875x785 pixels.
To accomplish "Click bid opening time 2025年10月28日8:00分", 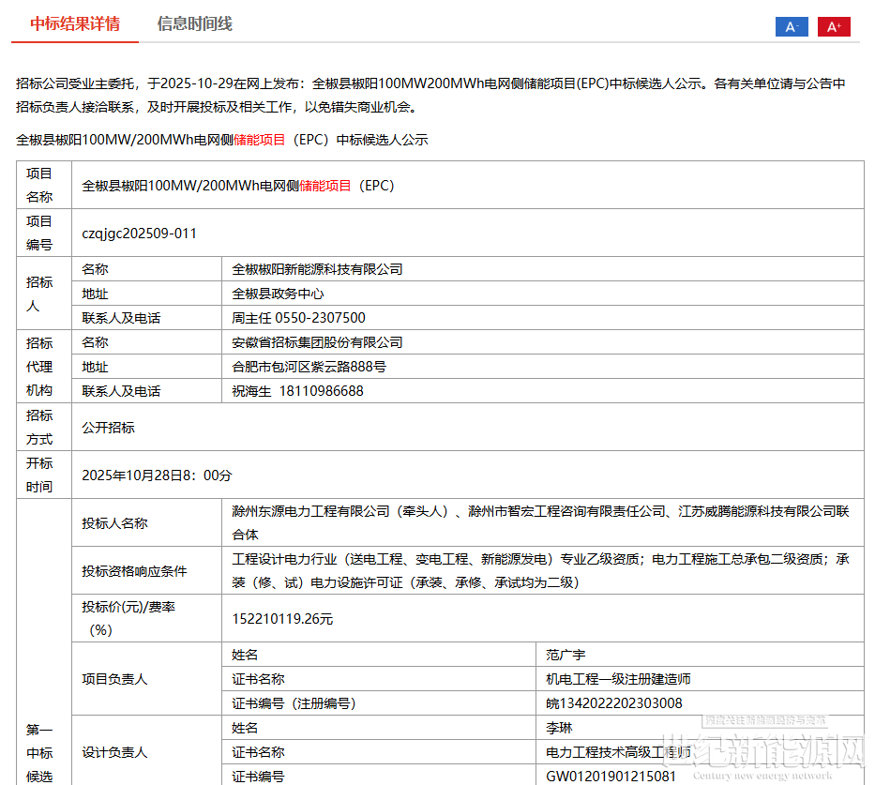I will point(157,476).
